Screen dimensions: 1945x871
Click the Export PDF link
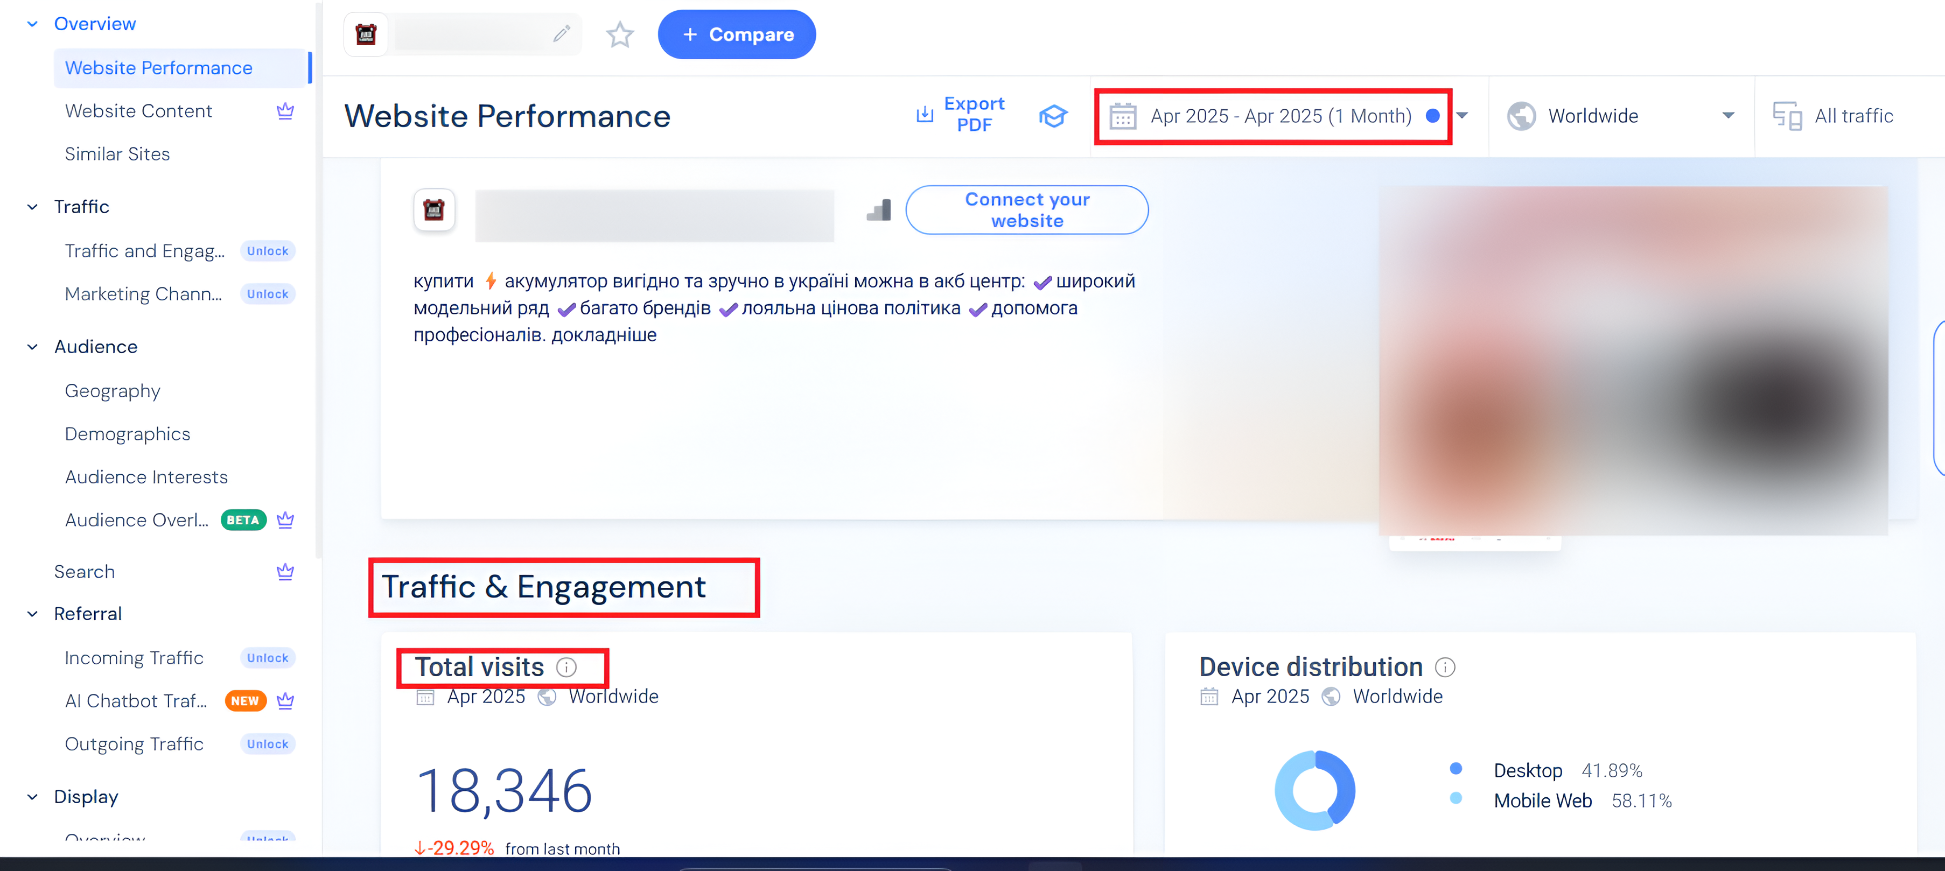pyautogui.click(x=974, y=115)
